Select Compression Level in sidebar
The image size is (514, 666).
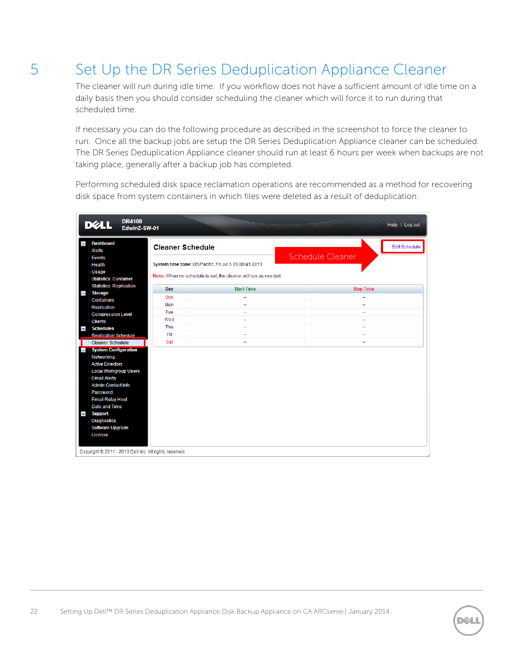click(x=112, y=314)
